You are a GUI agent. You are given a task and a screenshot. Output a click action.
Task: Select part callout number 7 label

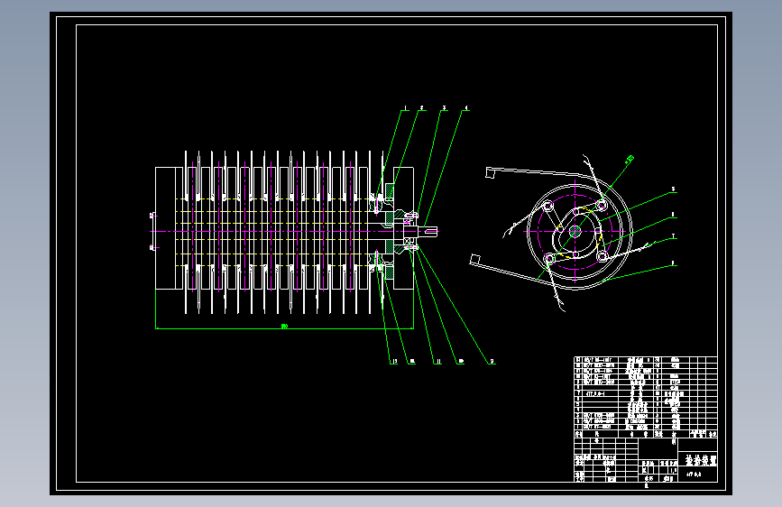(x=673, y=236)
